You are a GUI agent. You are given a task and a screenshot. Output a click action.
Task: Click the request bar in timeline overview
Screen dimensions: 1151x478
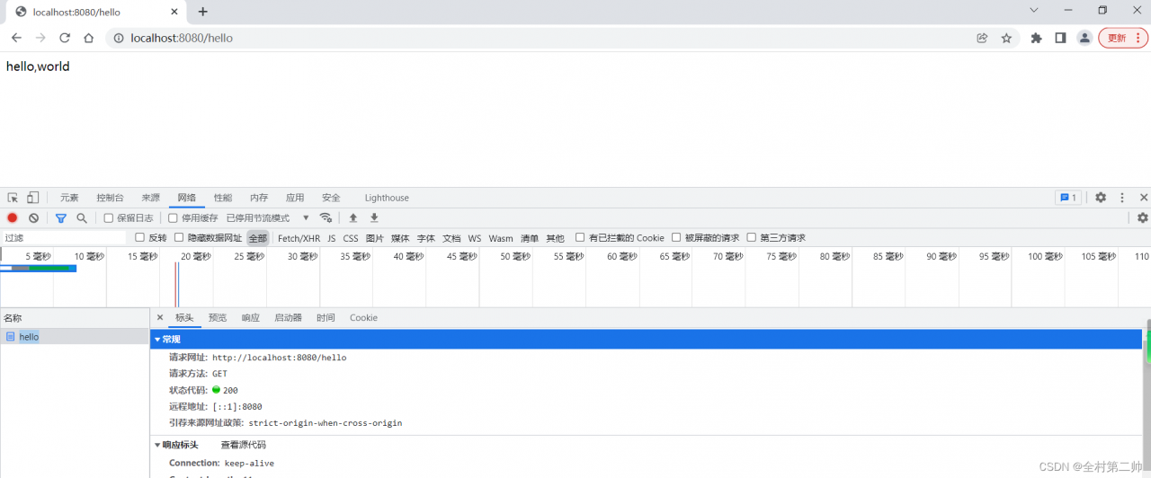39,268
